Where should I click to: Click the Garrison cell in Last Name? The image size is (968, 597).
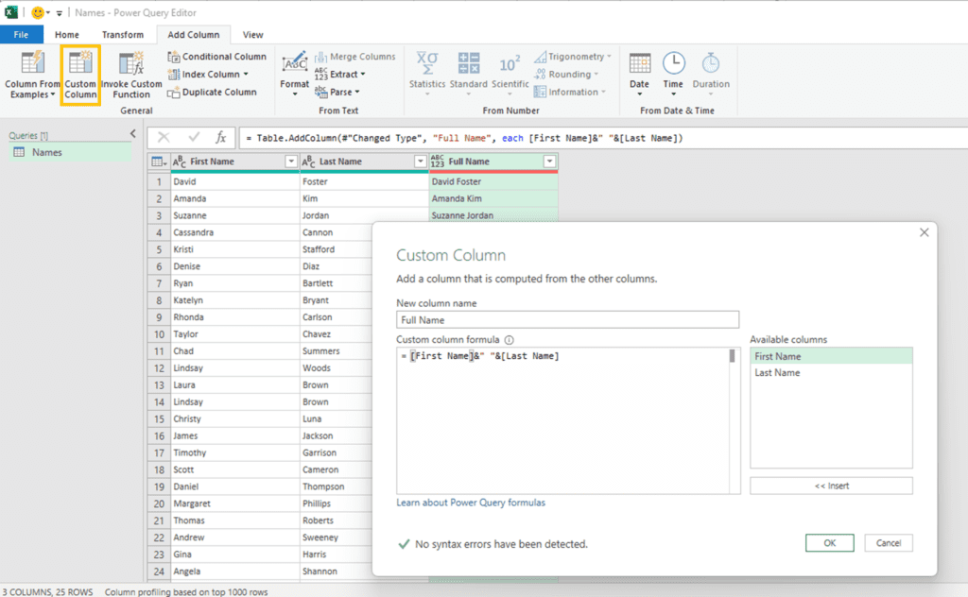click(336, 452)
